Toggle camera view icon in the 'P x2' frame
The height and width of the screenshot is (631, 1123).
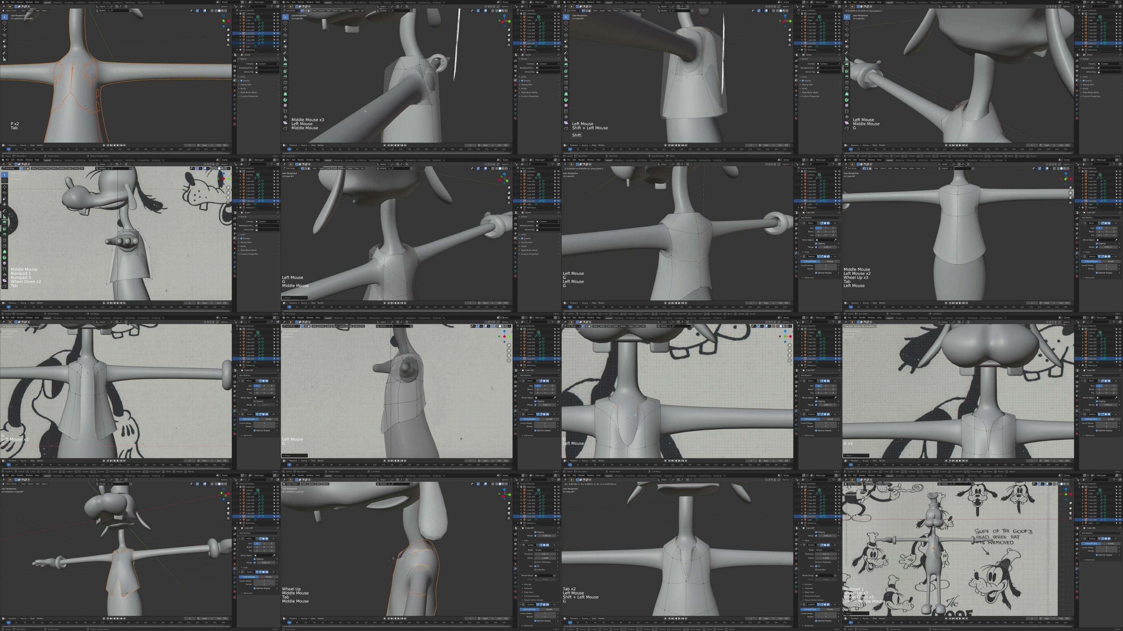tap(228, 40)
